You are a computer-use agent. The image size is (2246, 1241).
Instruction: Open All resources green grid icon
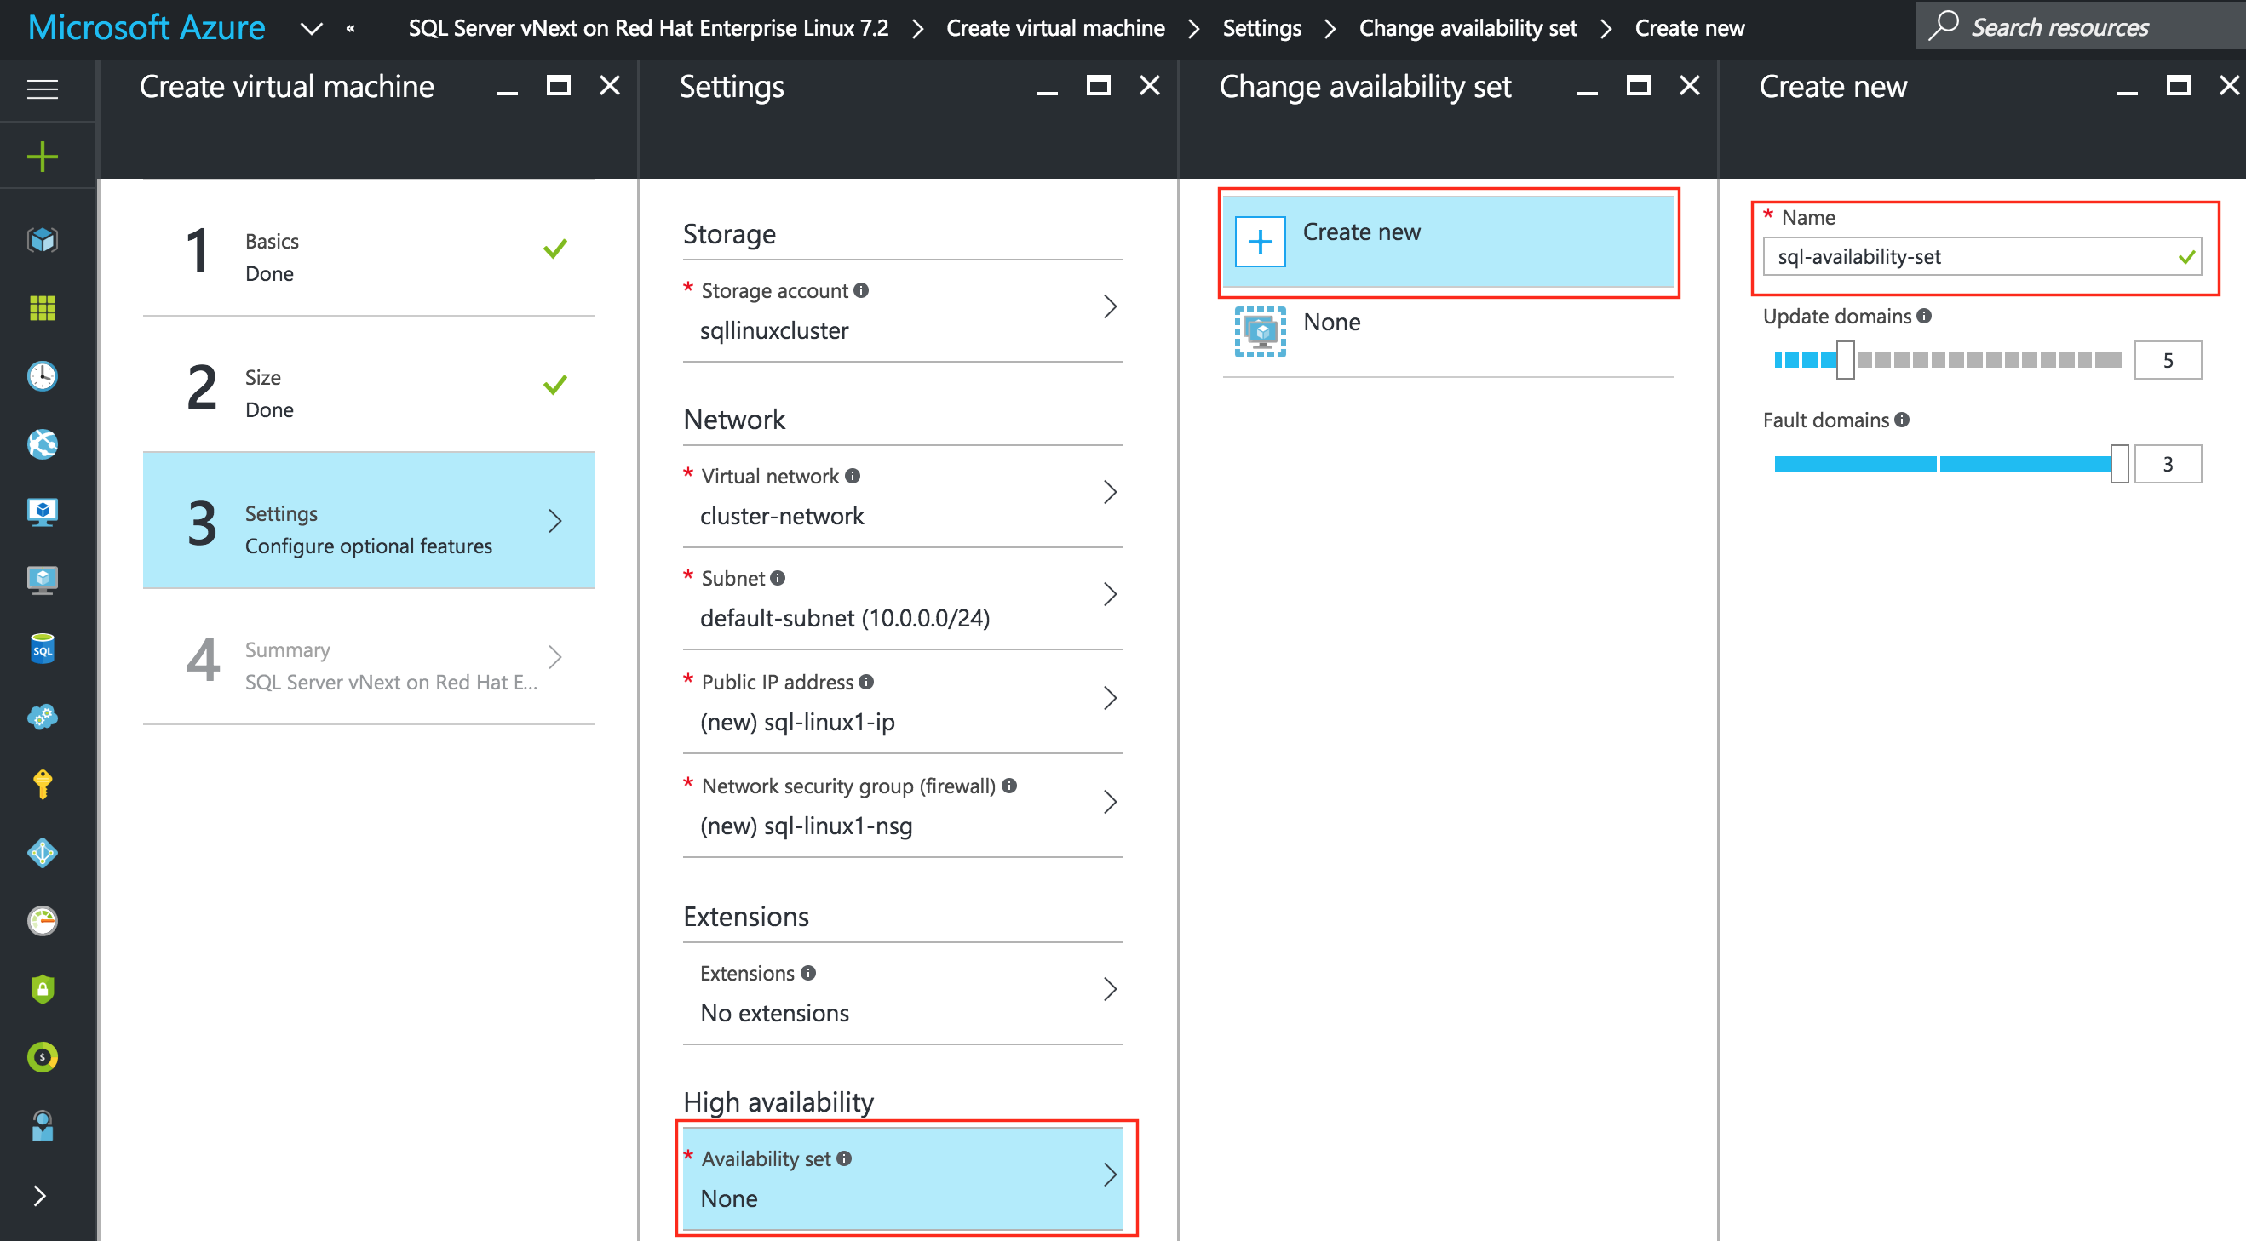click(x=42, y=307)
